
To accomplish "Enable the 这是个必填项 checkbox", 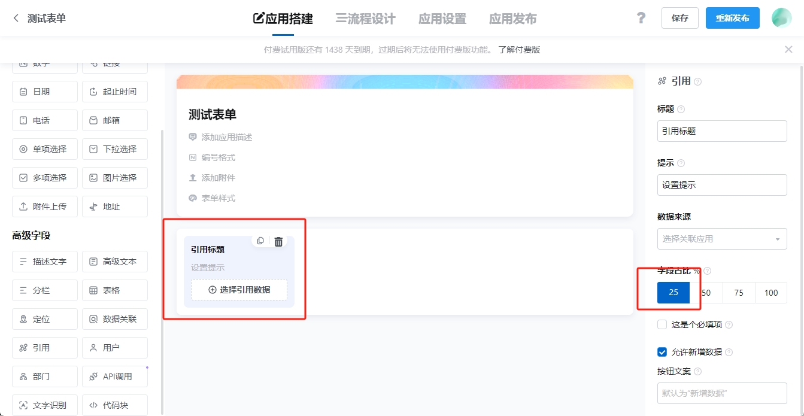I will 662,324.
